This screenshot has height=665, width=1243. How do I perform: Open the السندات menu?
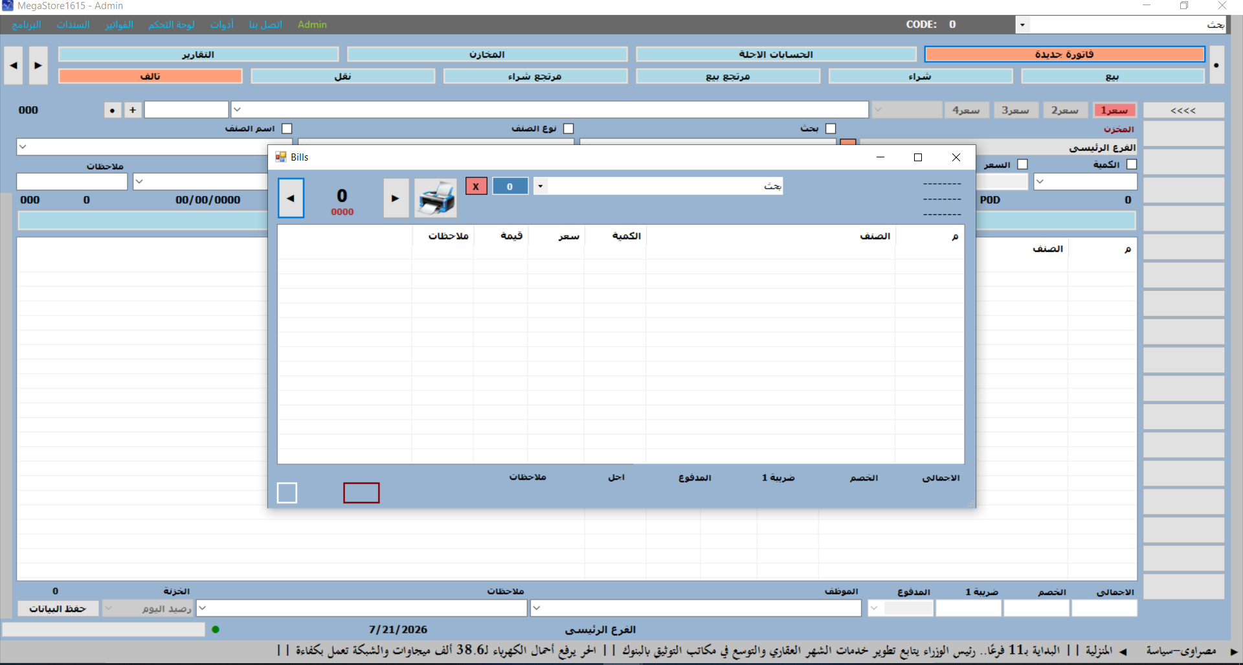[73, 25]
